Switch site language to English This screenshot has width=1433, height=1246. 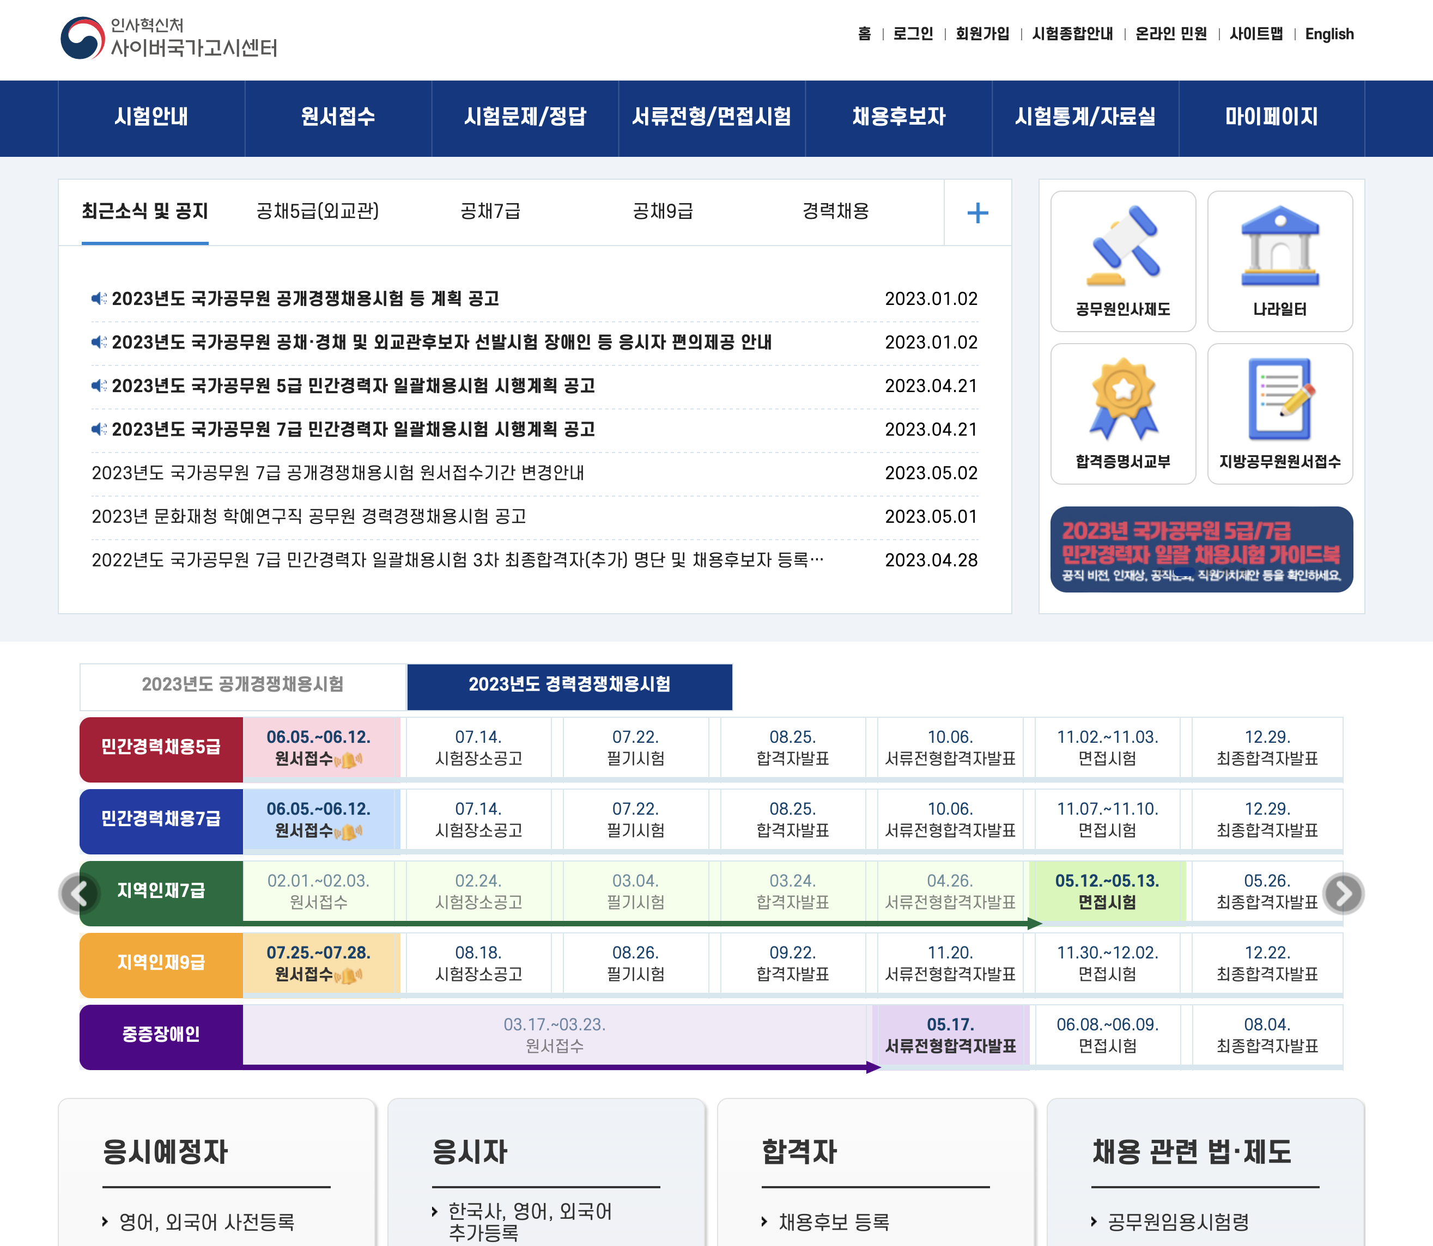click(1329, 33)
